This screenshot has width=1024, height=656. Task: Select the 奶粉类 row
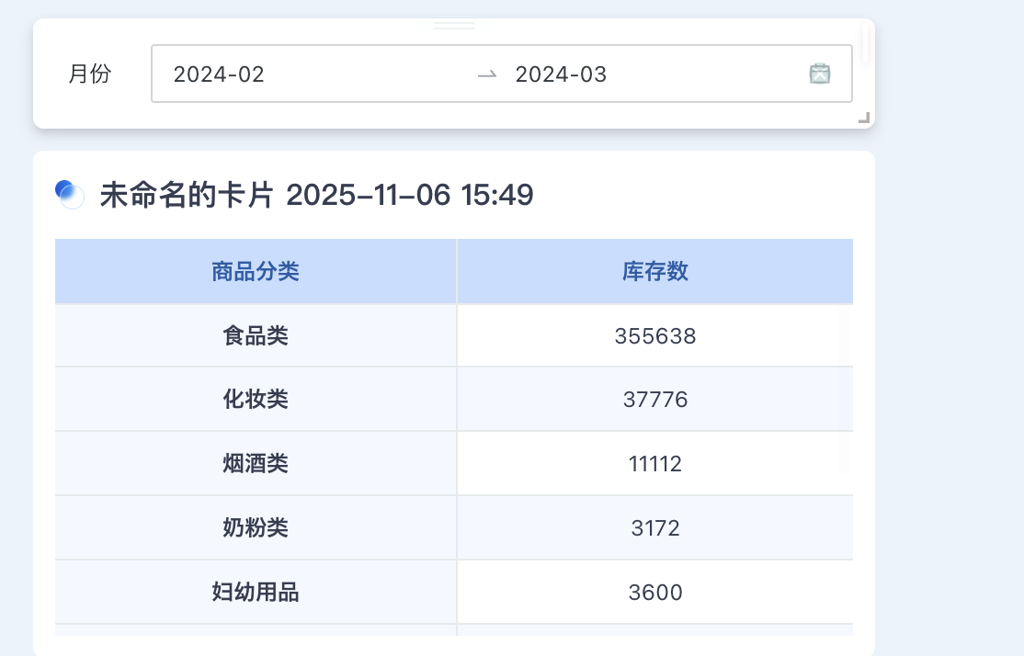(256, 526)
